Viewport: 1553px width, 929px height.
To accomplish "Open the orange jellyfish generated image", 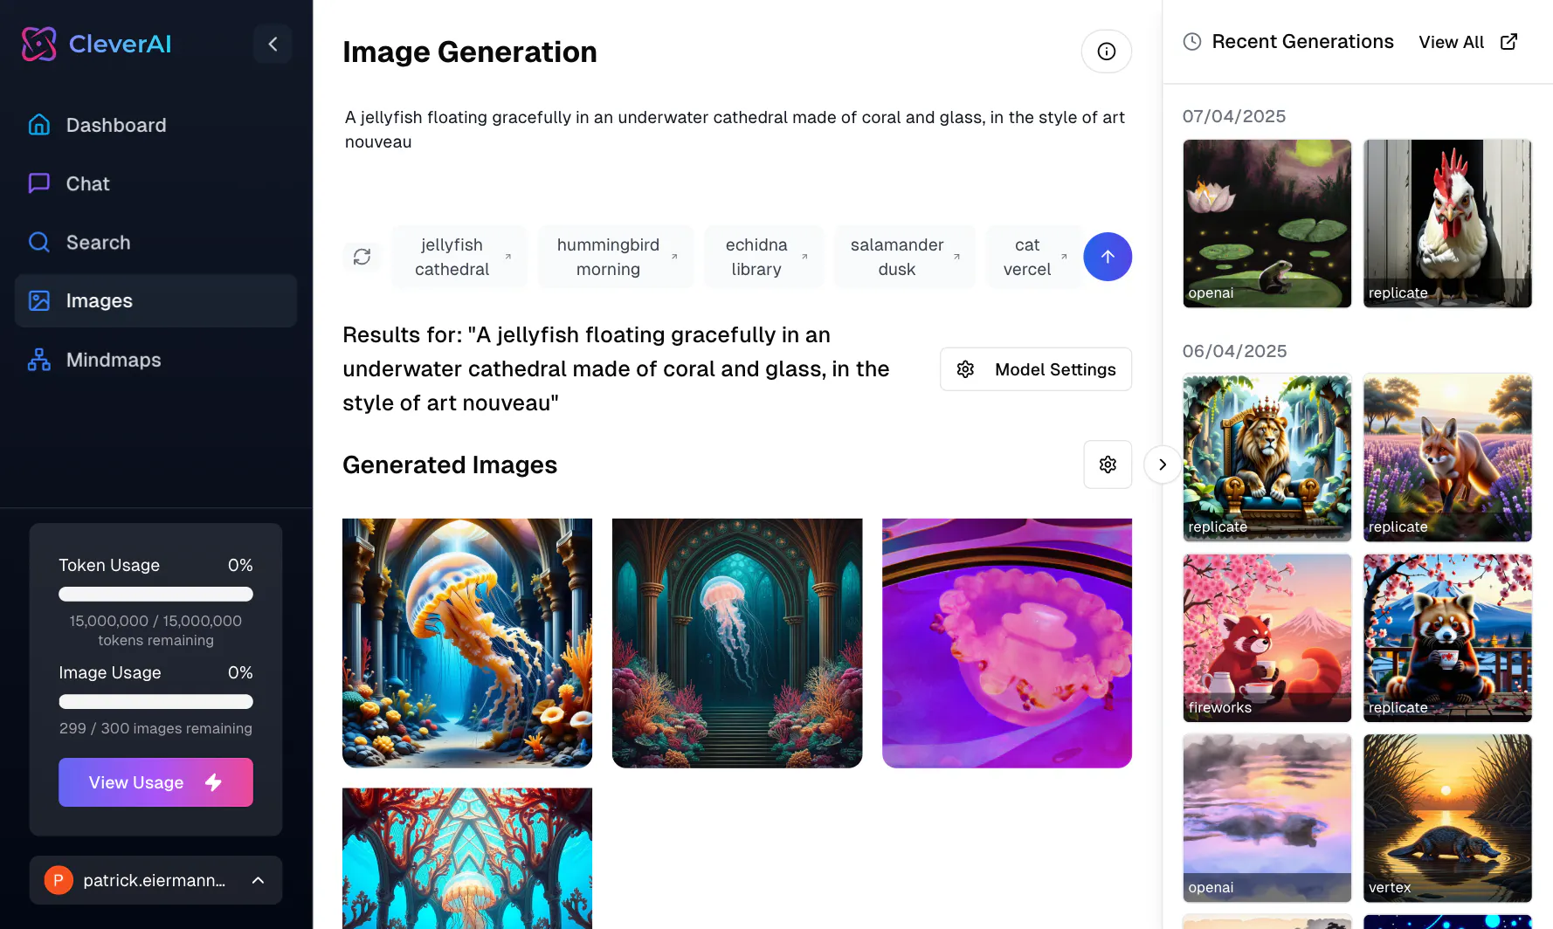I will pos(467,643).
